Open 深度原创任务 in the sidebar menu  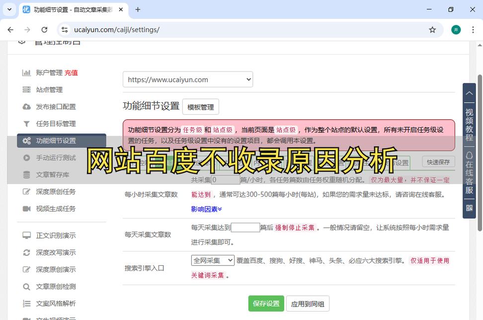(x=56, y=192)
